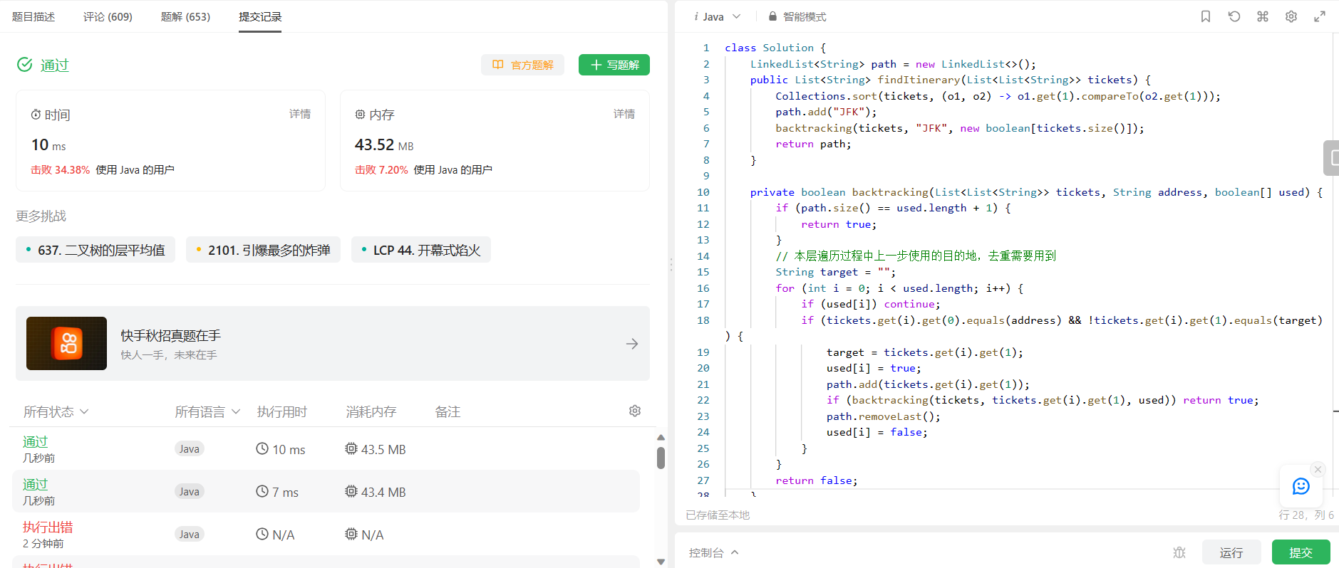
Task: Switch to 题解 (653) tab
Action: point(185,16)
